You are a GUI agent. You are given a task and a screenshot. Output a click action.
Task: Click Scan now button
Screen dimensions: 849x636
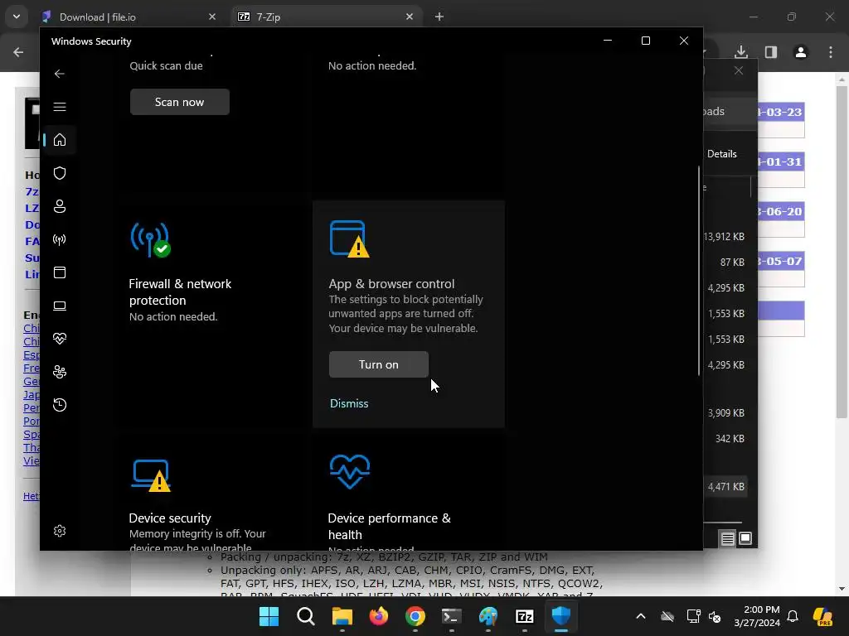point(180,102)
